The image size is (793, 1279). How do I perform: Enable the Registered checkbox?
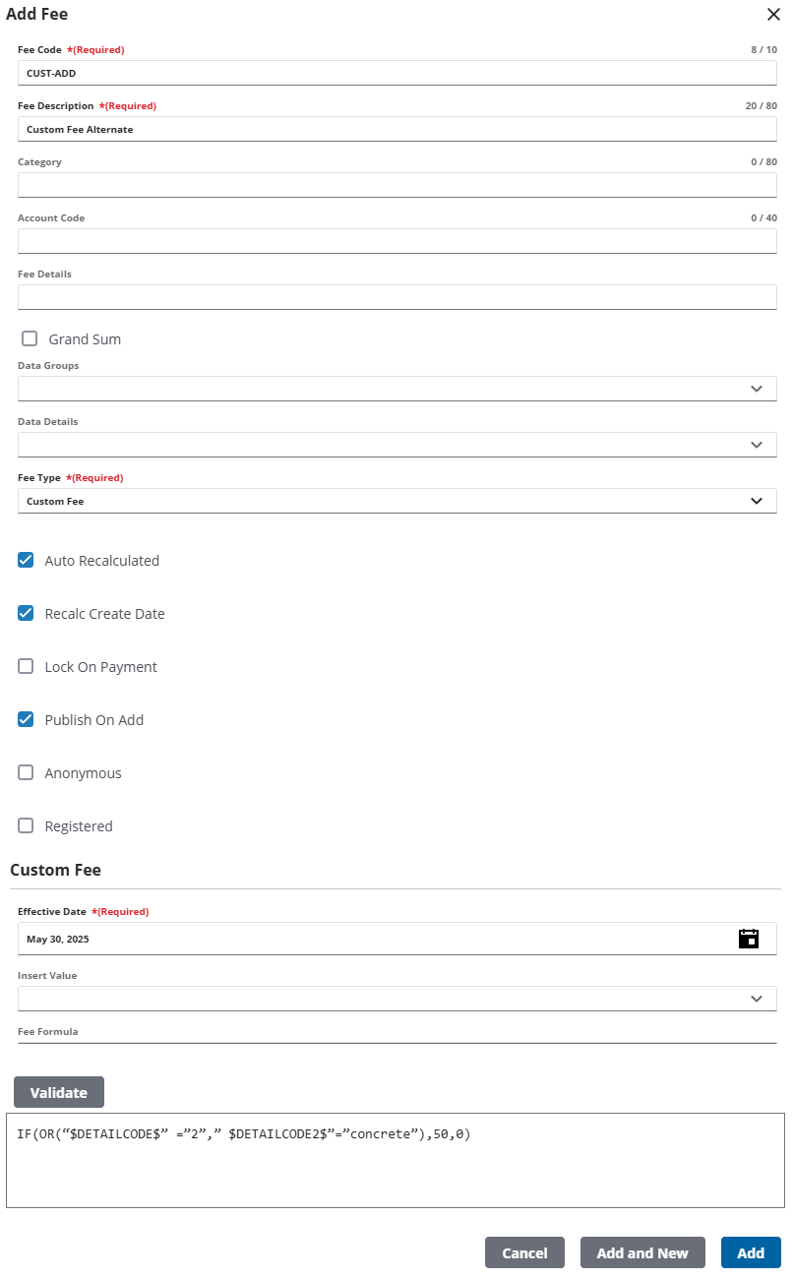pyautogui.click(x=27, y=825)
